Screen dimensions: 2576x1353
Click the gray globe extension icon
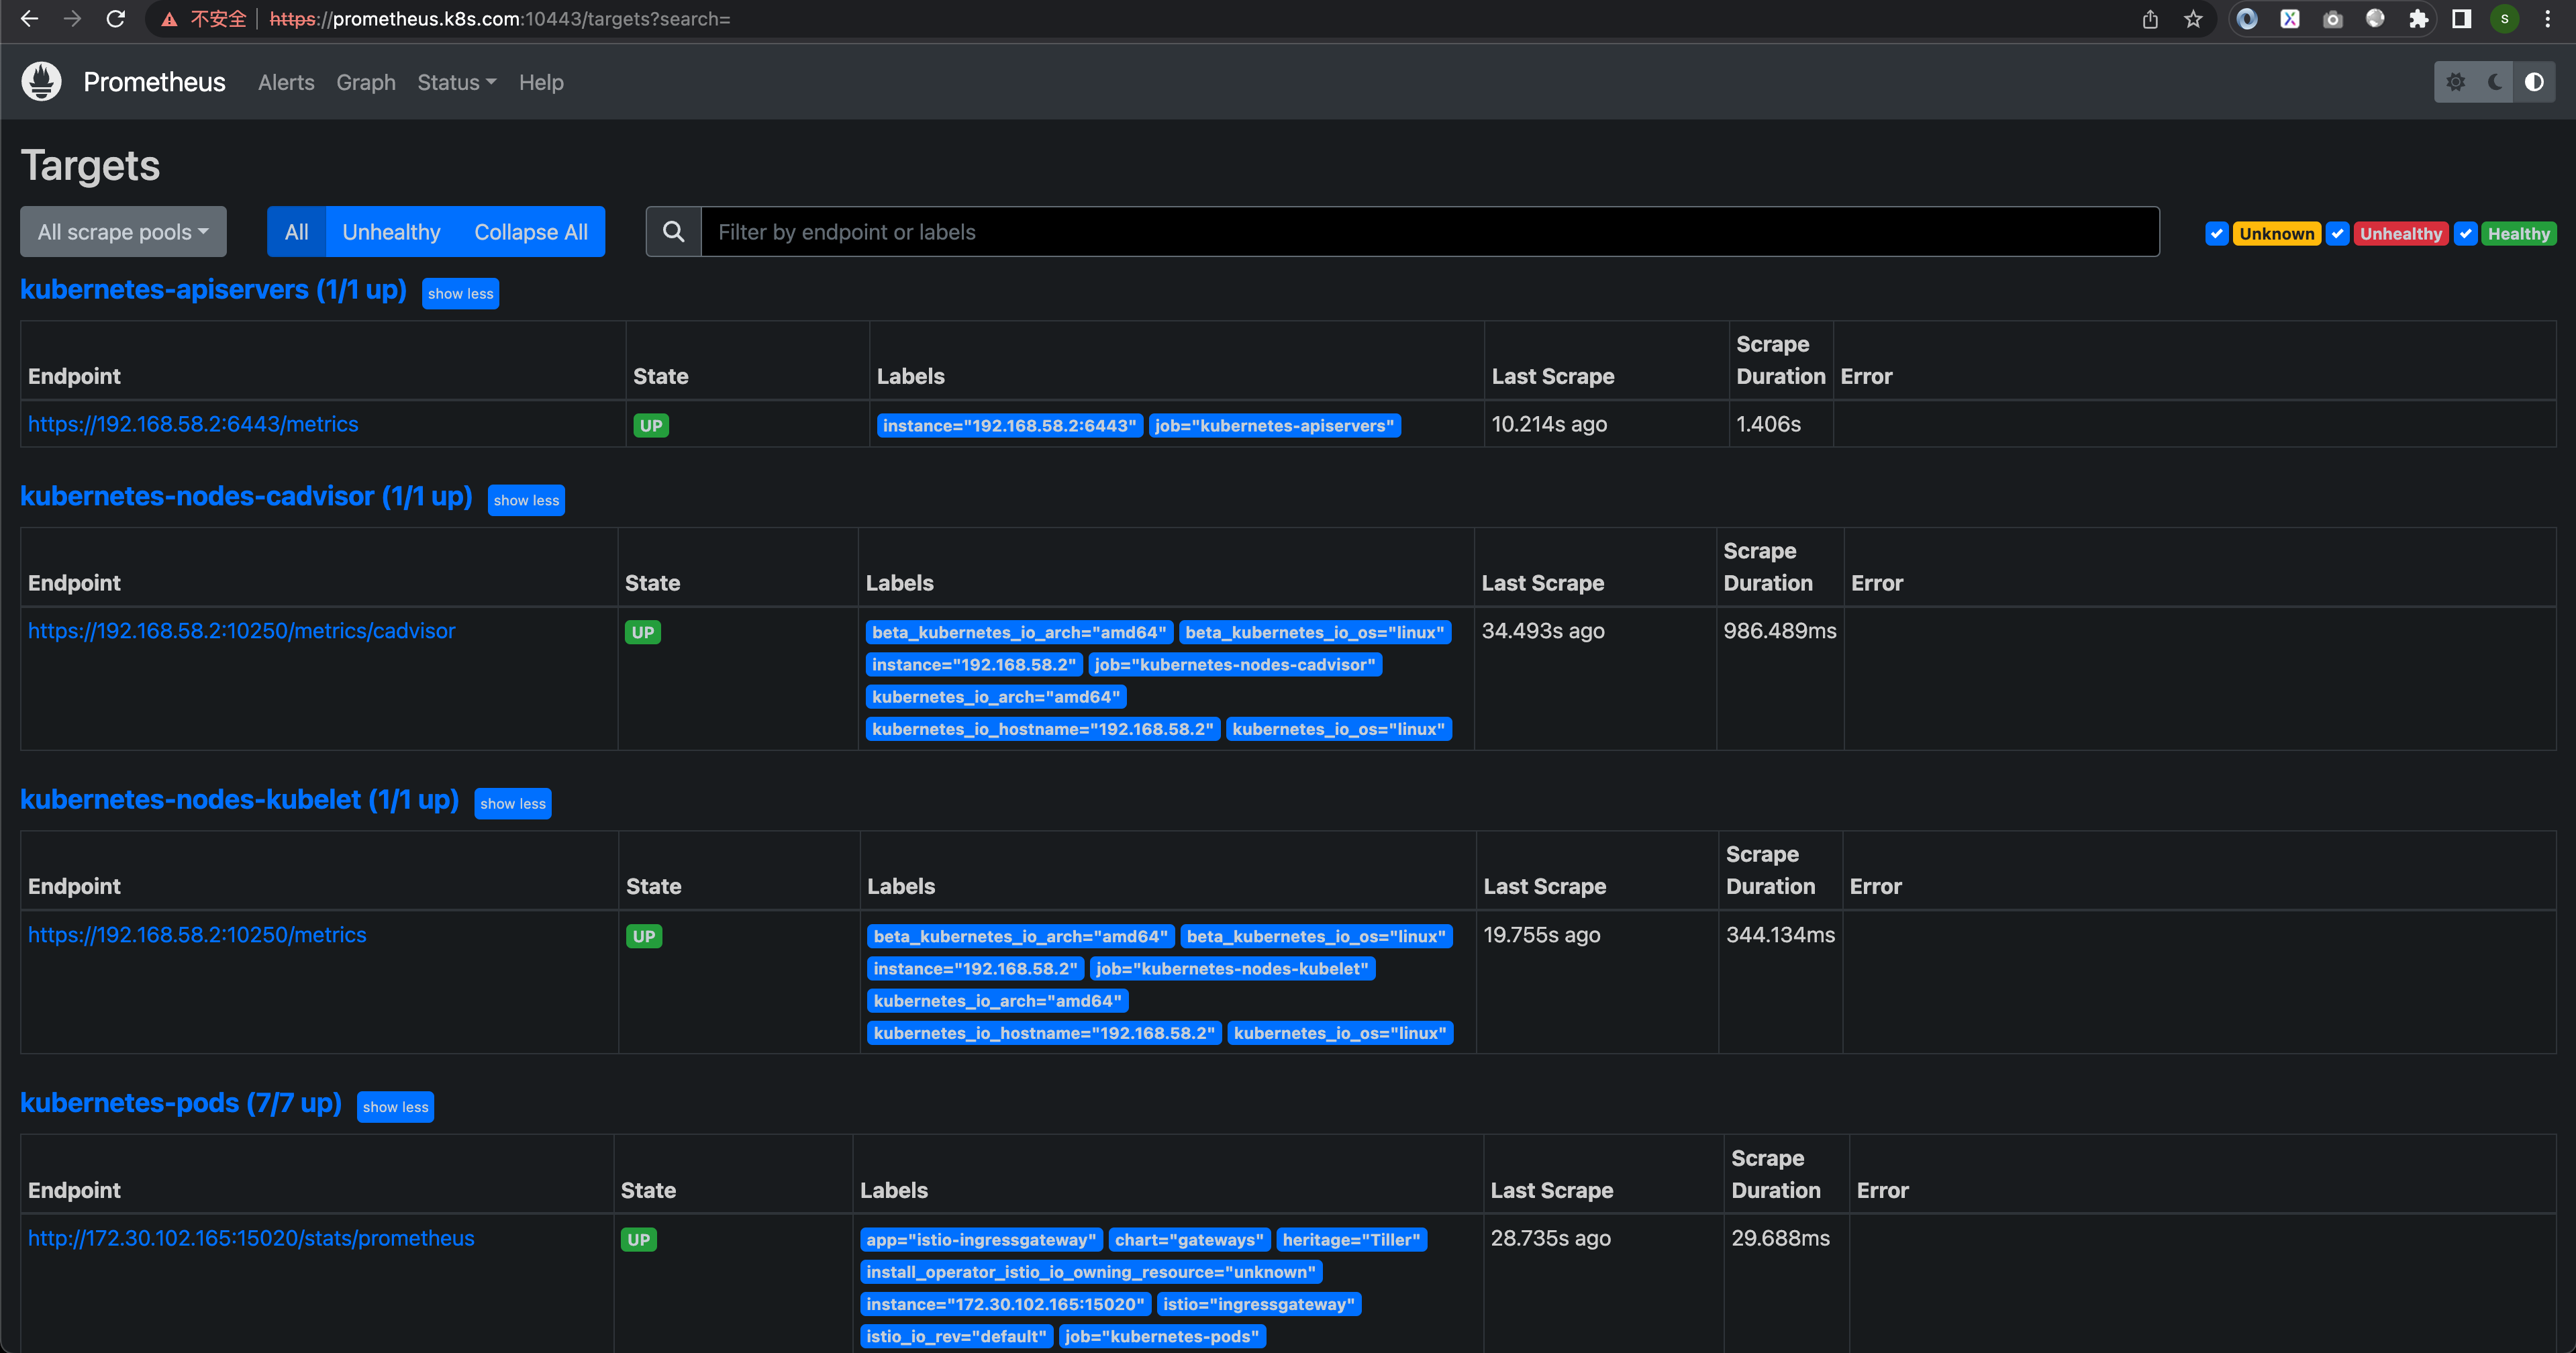click(2375, 19)
